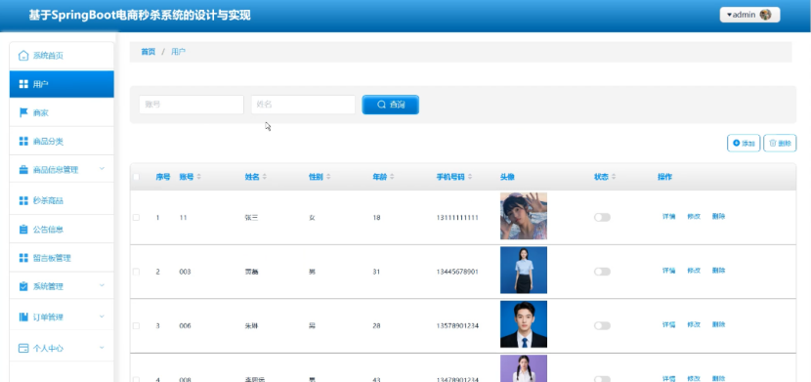Toggle the 状态 switch for account 006

(602, 326)
